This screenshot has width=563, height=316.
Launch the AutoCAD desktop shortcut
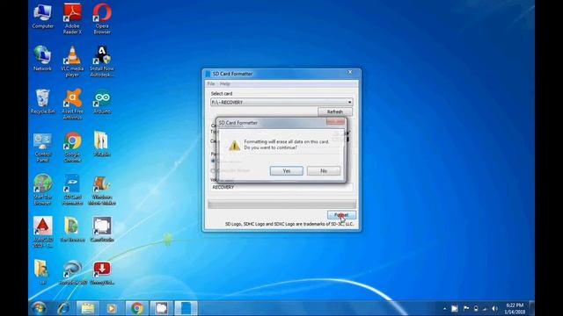pyautogui.click(x=43, y=232)
